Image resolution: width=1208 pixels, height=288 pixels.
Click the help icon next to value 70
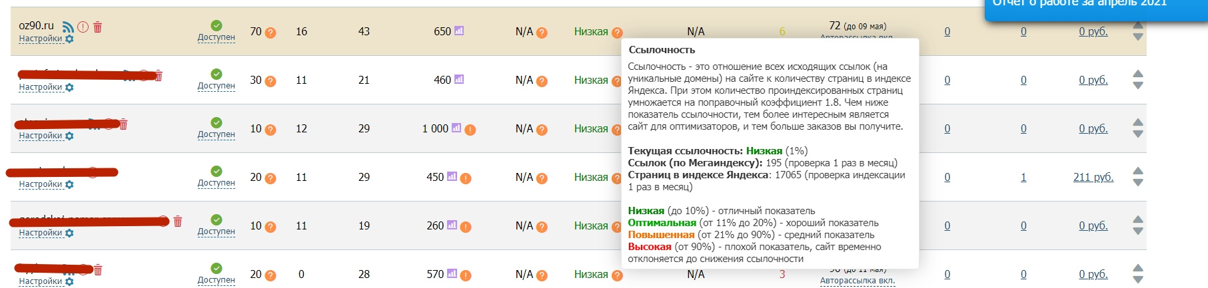(x=271, y=33)
